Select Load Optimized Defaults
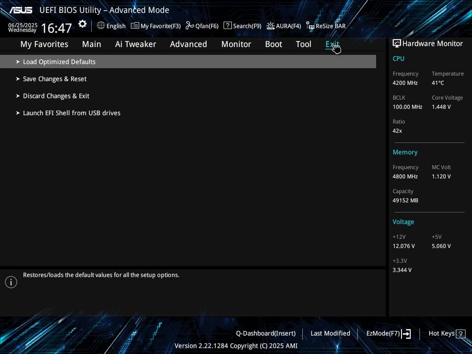Screen dimensions: 472x354 coord(188,62)
